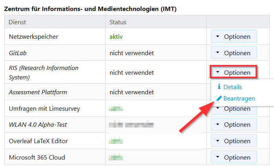Image resolution: width=274 pixels, height=167 pixels.
Task: Select the Netzwerkspeicher service name
Action: click(x=33, y=37)
